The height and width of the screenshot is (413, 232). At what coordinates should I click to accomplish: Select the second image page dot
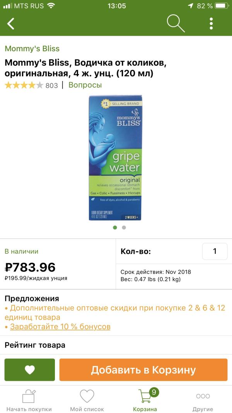(x=124, y=227)
